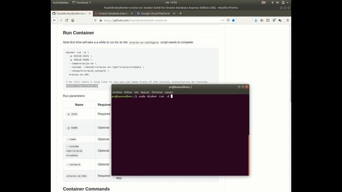This screenshot has width=342, height=192.
Task: Open Ayuda menu in terminal
Action: [x=169, y=92]
